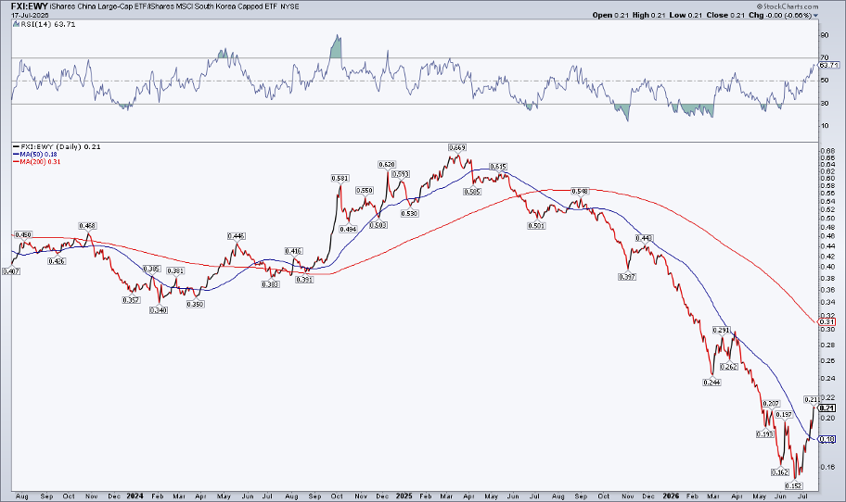Click the 0.350 trough label

[195, 305]
